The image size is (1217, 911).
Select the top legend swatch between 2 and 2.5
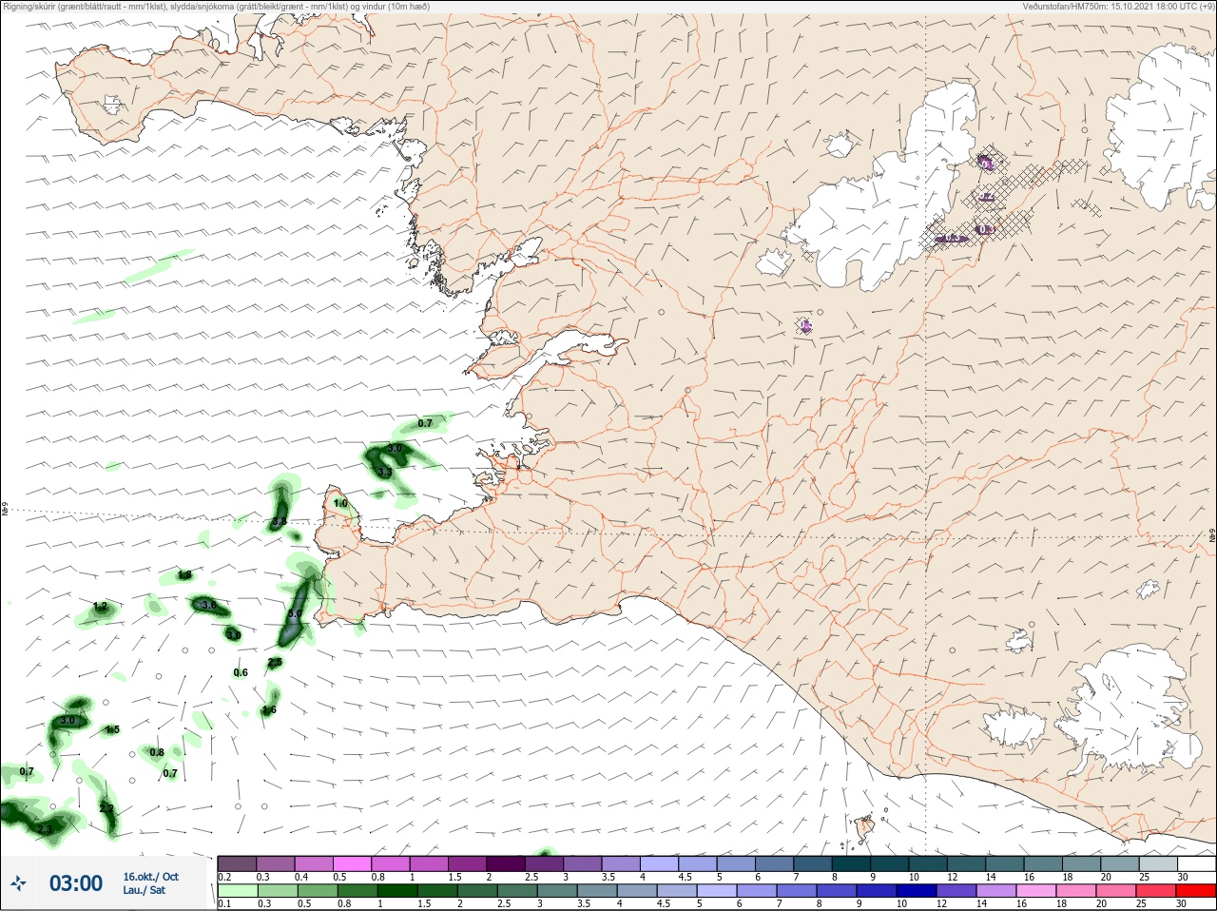coord(507,863)
